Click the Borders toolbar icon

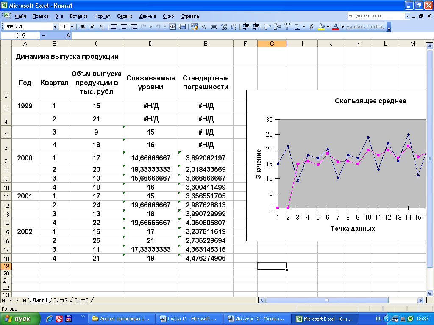click(297, 27)
